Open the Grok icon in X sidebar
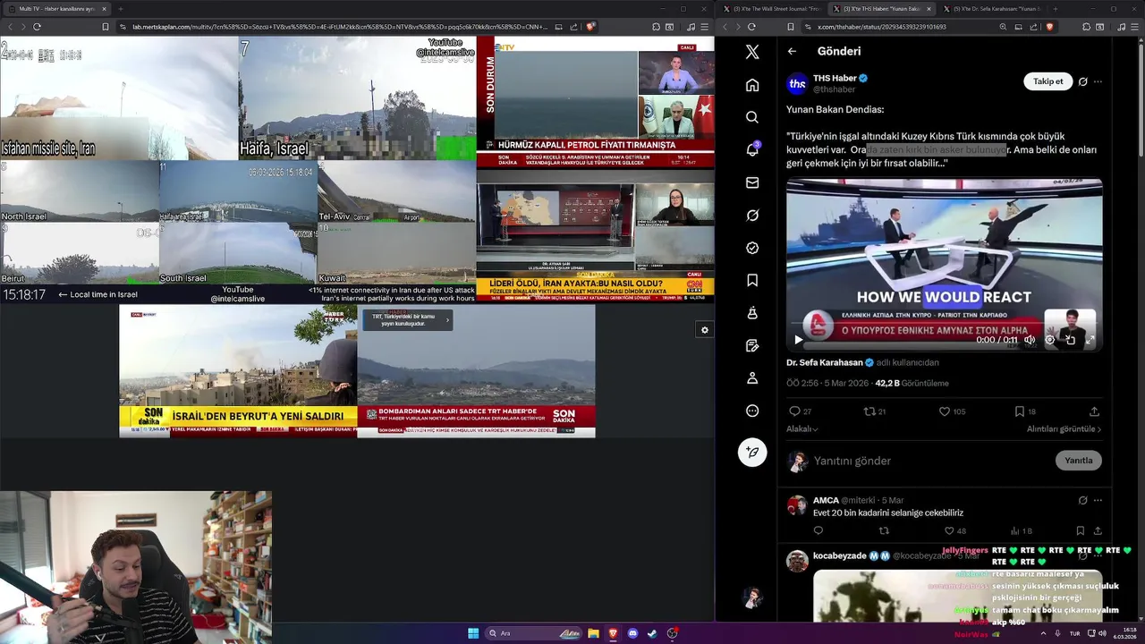 click(x=752, y=216)
